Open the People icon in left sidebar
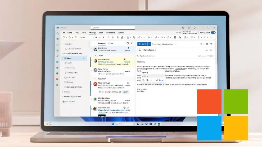 point(57,45)
